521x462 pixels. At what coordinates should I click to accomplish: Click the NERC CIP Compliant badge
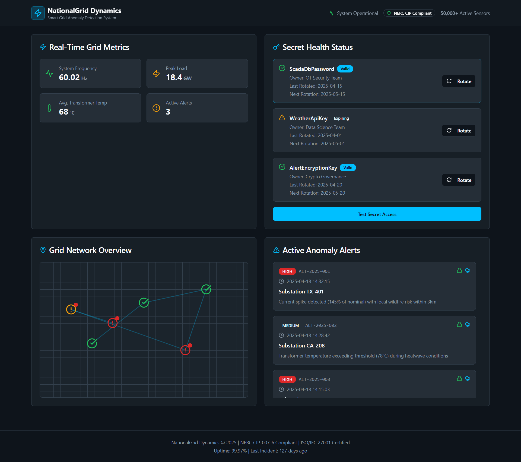click(x=409, y=13)
